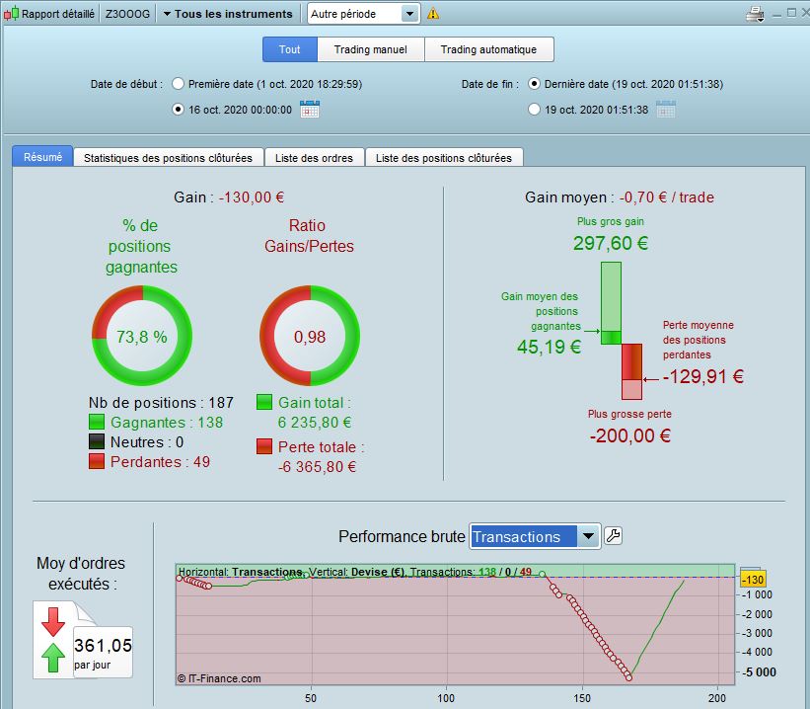Screen dimensions: 810x709
Task: Click the 361,05 par jour value
Action: click(103, 652)
